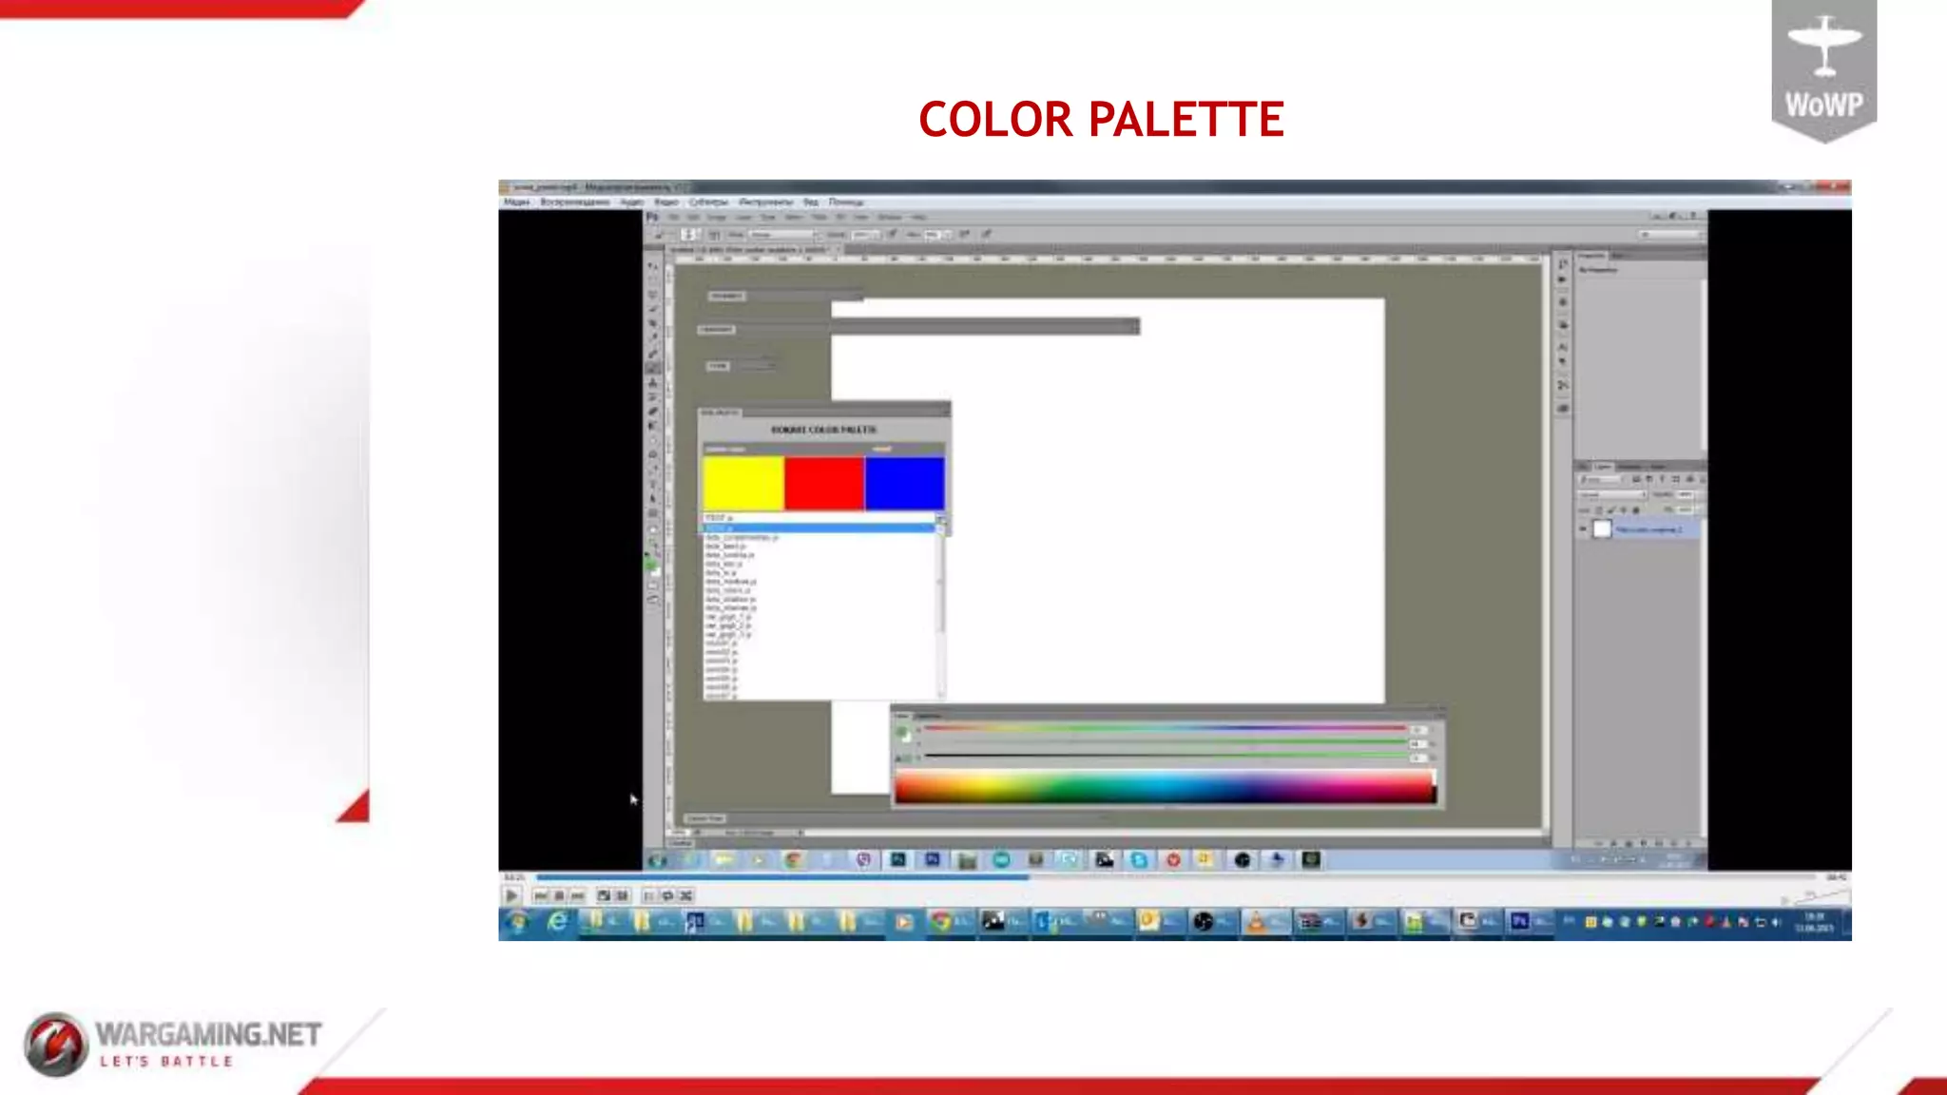Select the Move tool in Photoshop's toolbox
The width and height of the screenshot is (1947, 1095).
tap(652, 266)
